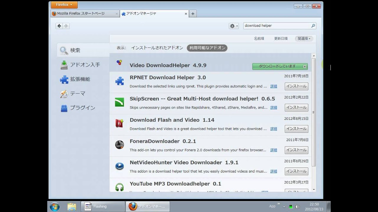The image size is (378, 212).
Task: Go forward with the right arrow button
Action: [x=66, y=26]
